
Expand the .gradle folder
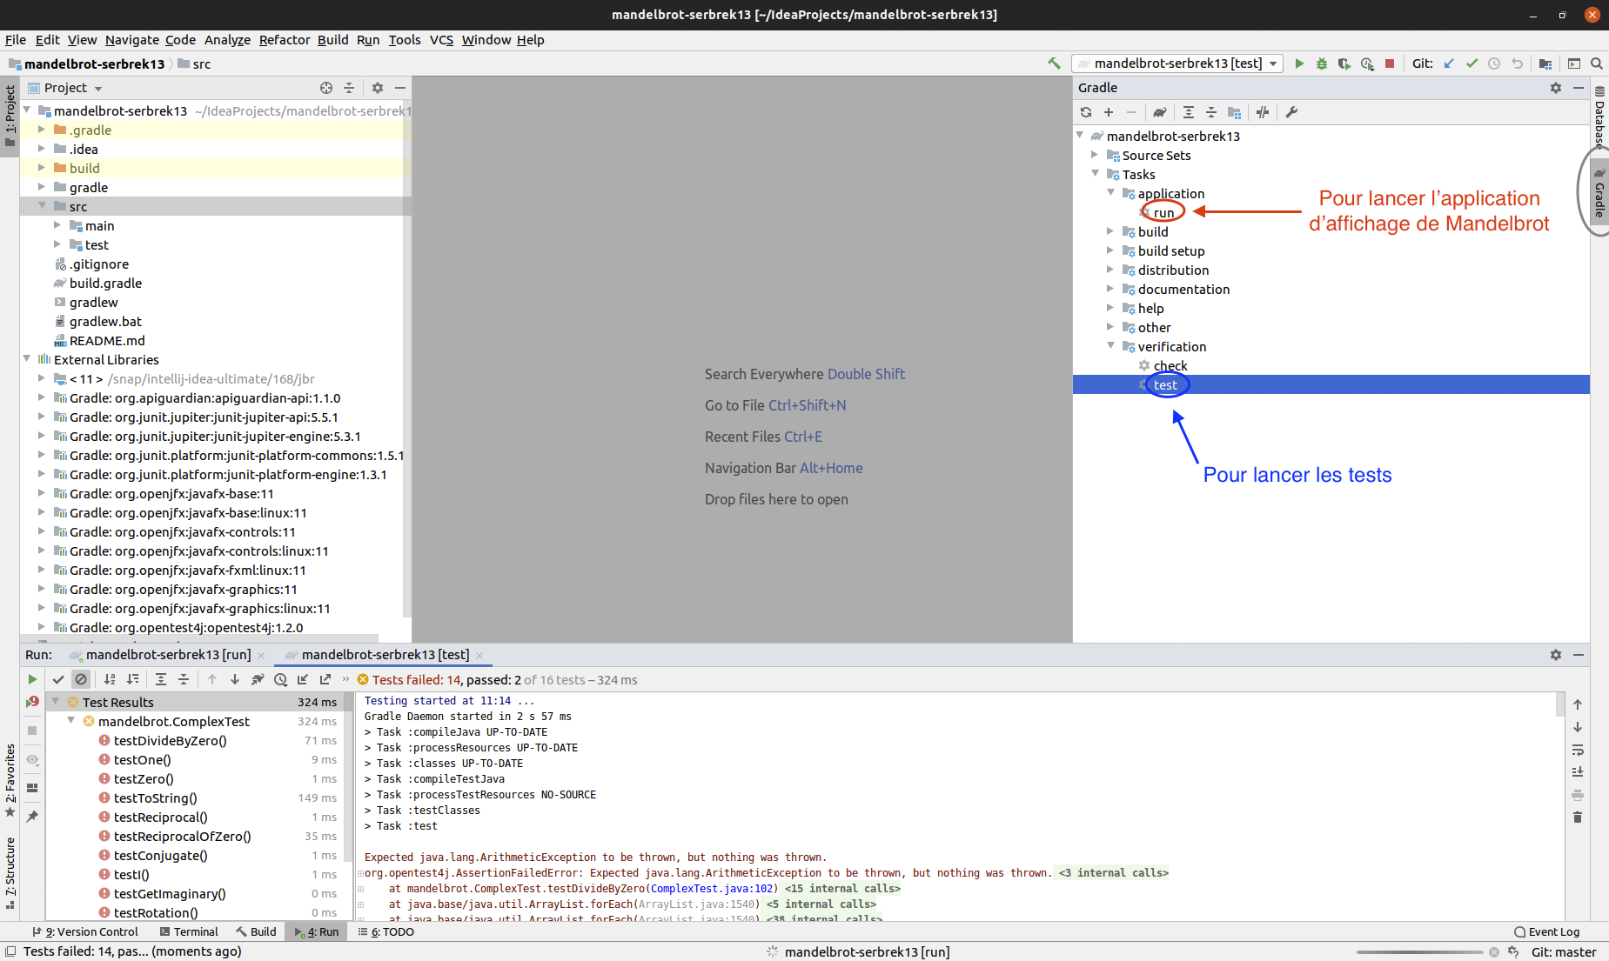41,130
